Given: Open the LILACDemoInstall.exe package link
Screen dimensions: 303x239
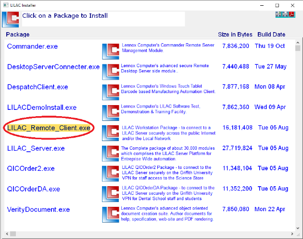Looking at the screenshot, I should pos(42,108).
